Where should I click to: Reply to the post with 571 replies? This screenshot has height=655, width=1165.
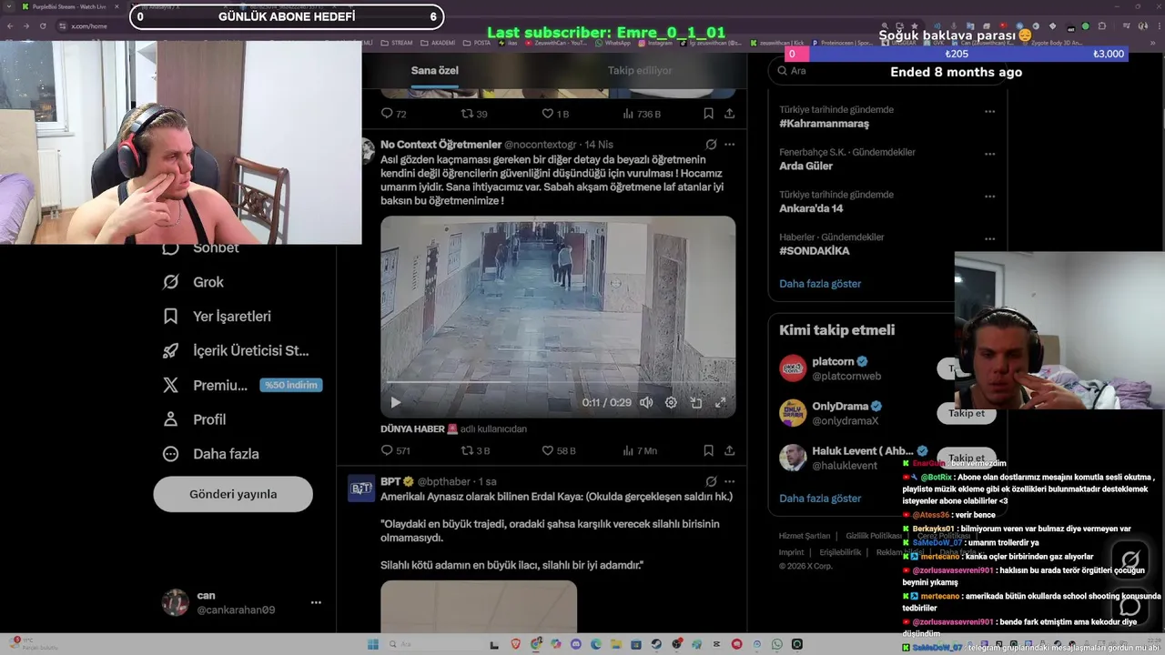pyautogui.click(x=395, y=450)
